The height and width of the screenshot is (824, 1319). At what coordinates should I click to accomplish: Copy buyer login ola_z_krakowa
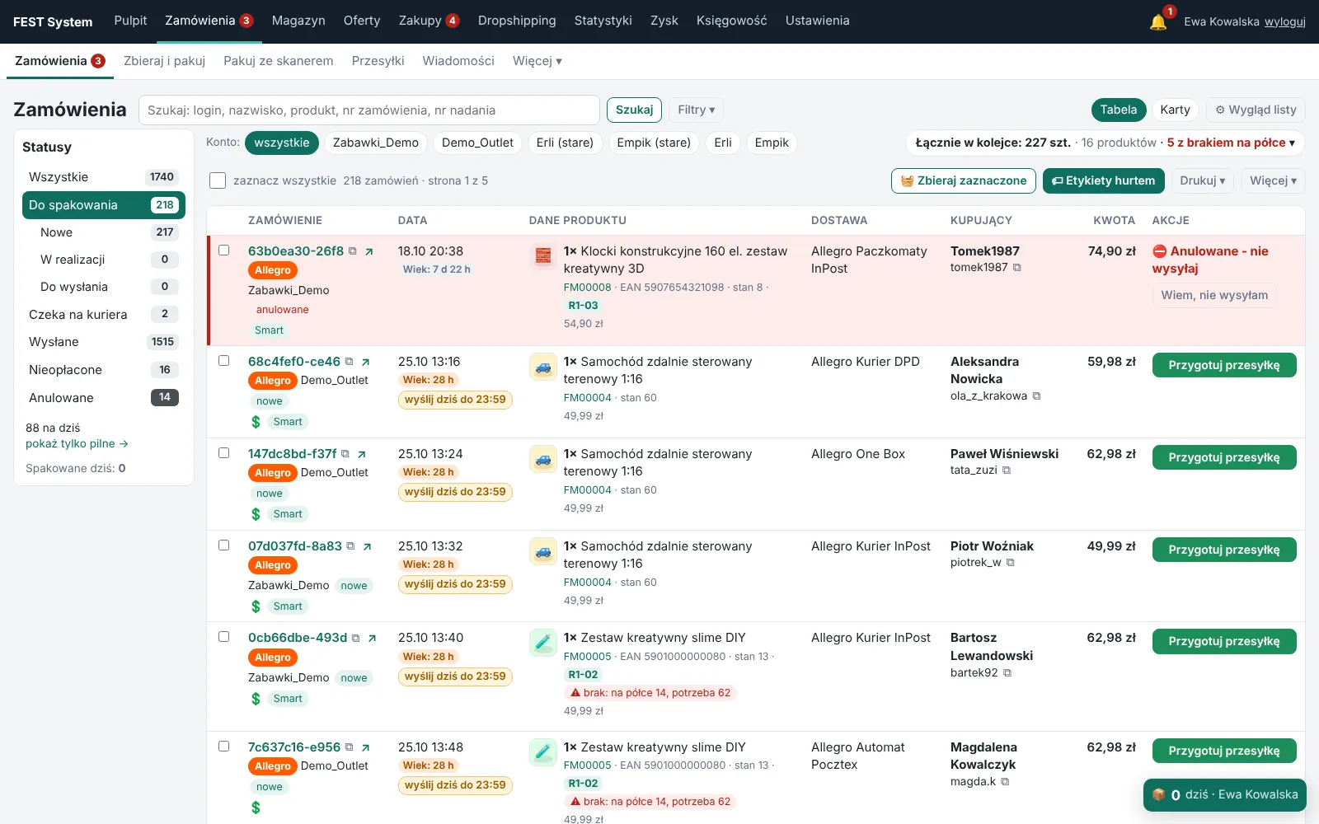pyautogui.click(x=1037, y=396)
